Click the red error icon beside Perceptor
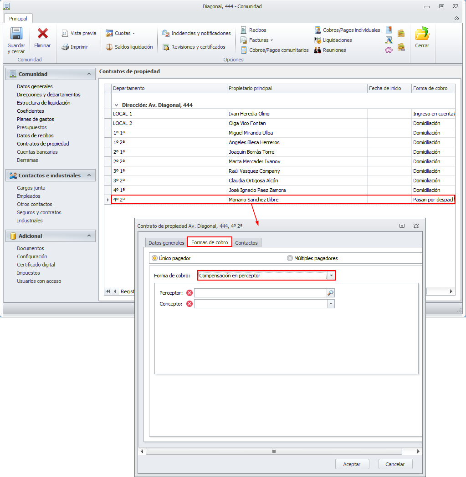 (189, 293)
